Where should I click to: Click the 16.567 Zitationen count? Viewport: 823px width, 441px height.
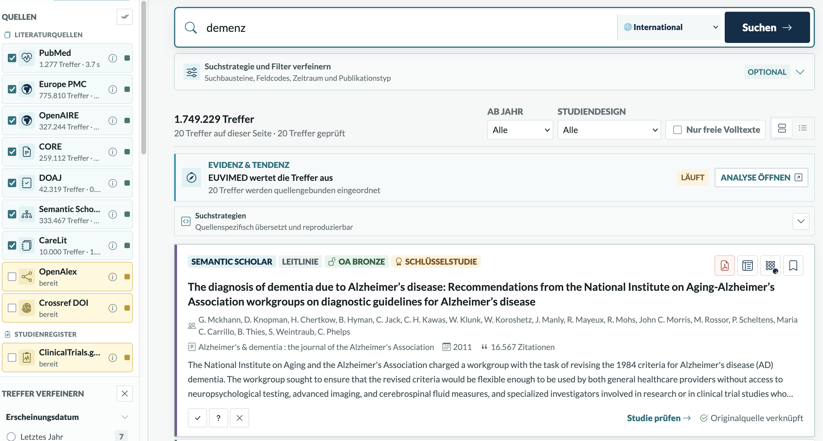(x=522, y=347)
